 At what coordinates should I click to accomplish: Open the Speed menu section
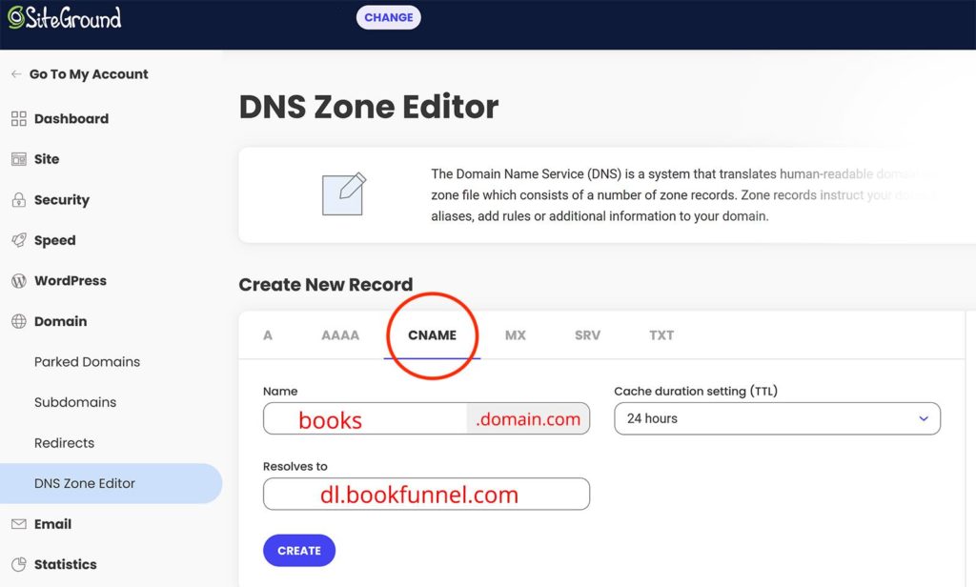[54, 240]
